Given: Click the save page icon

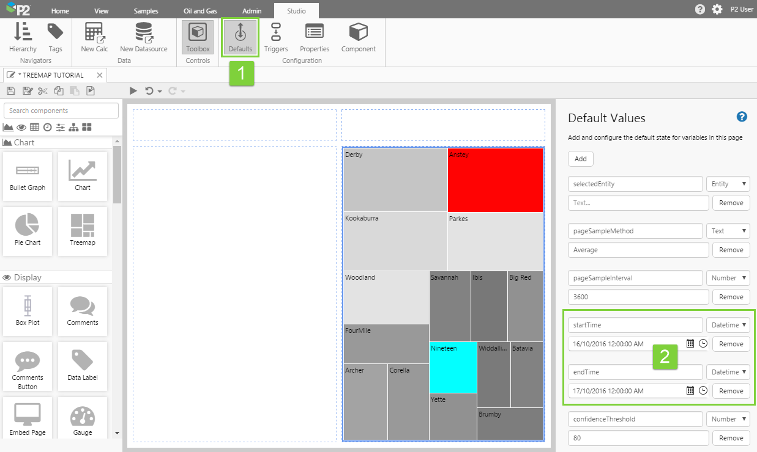Looking at the screenshot, I should click(x=10, y=91).
